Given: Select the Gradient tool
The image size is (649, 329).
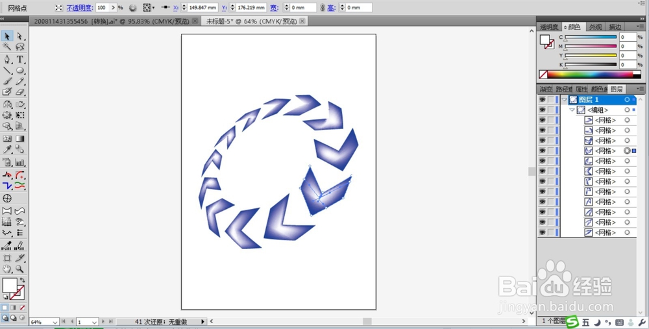Looking at the screenshot, I should pyautogui.click(x=20, y=139).
